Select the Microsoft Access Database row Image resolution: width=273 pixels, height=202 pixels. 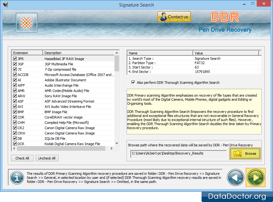click(x=63, y=75)
